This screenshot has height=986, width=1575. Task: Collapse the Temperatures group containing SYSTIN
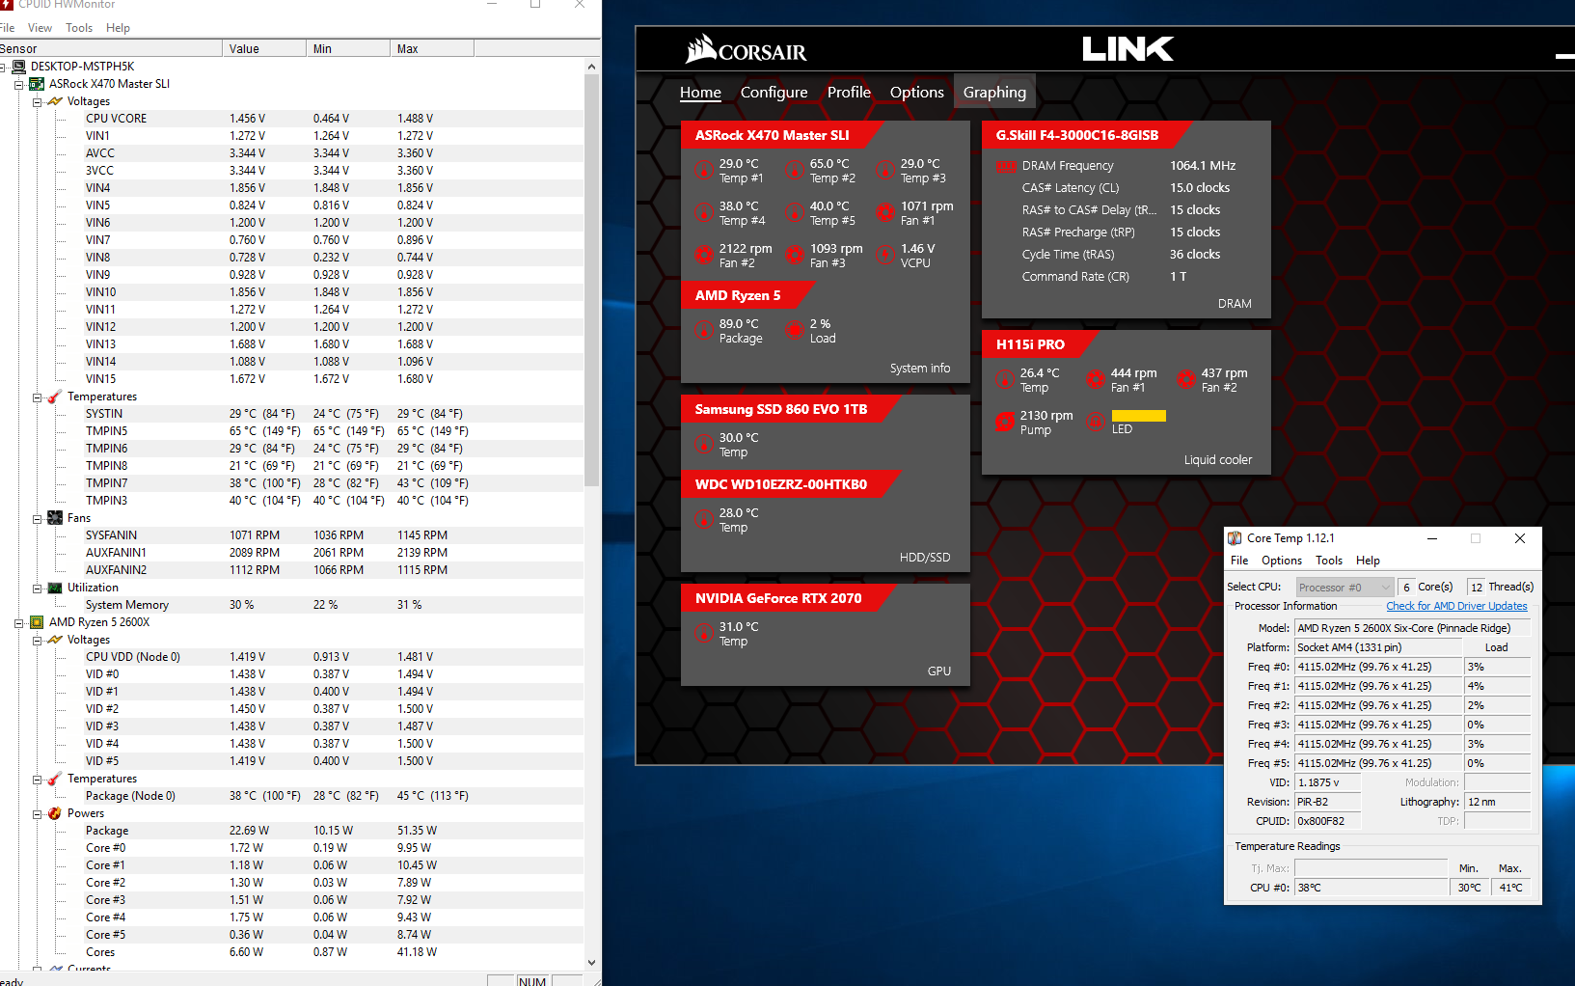tap(37, 397)
